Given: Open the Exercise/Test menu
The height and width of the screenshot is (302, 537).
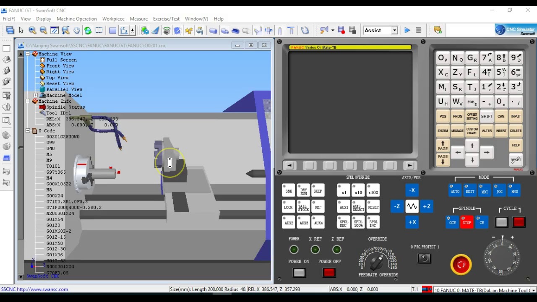Looking at the screenshot, I should [x=166, y=19].
